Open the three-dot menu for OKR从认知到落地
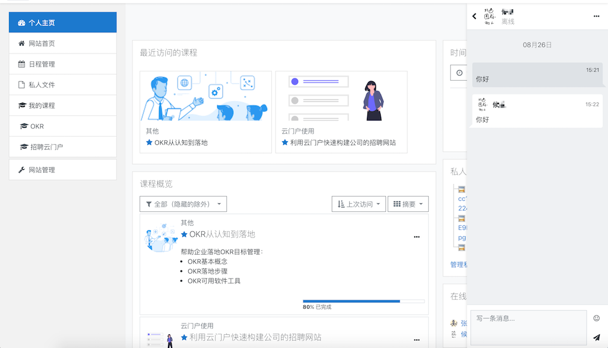608x348 pixels. point(416,237)
